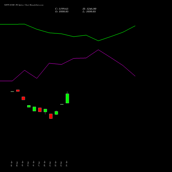Click the 24 Apr date label

(66, 164)
